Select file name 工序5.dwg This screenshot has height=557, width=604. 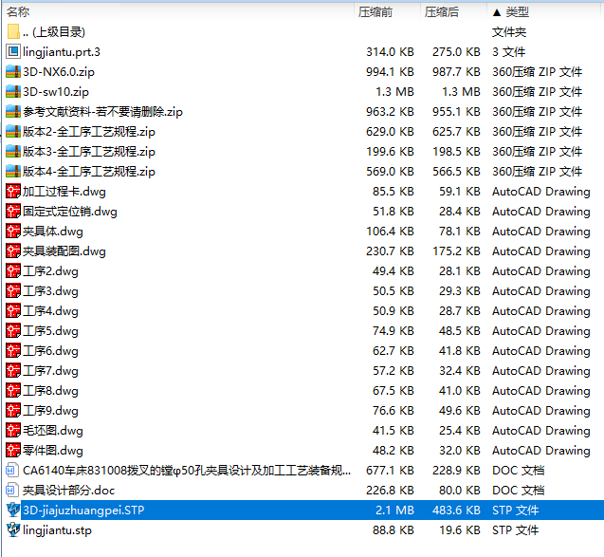(x=50, y=331)
